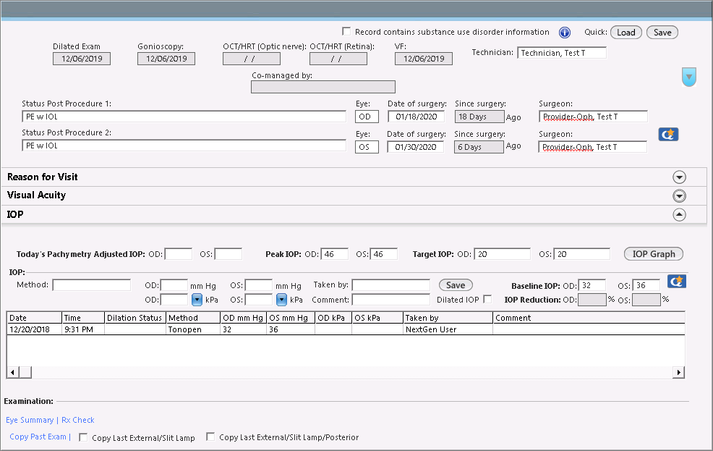Check Copy Last External/Slit Lamp/Posterior box
The width and height of the screenshot is (713, 451).
point(210,437)
